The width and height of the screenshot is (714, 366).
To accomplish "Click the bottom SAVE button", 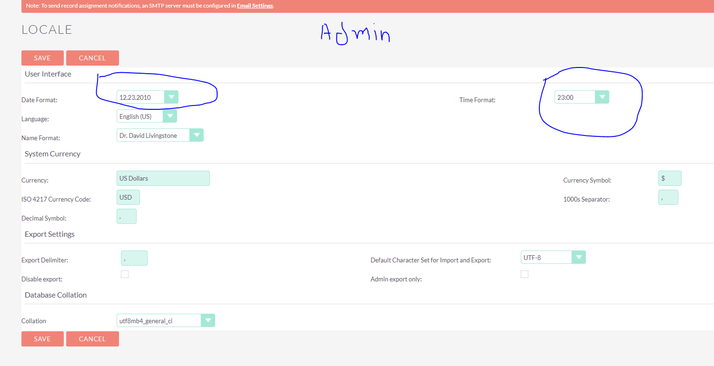I will [x=42, y=338].
